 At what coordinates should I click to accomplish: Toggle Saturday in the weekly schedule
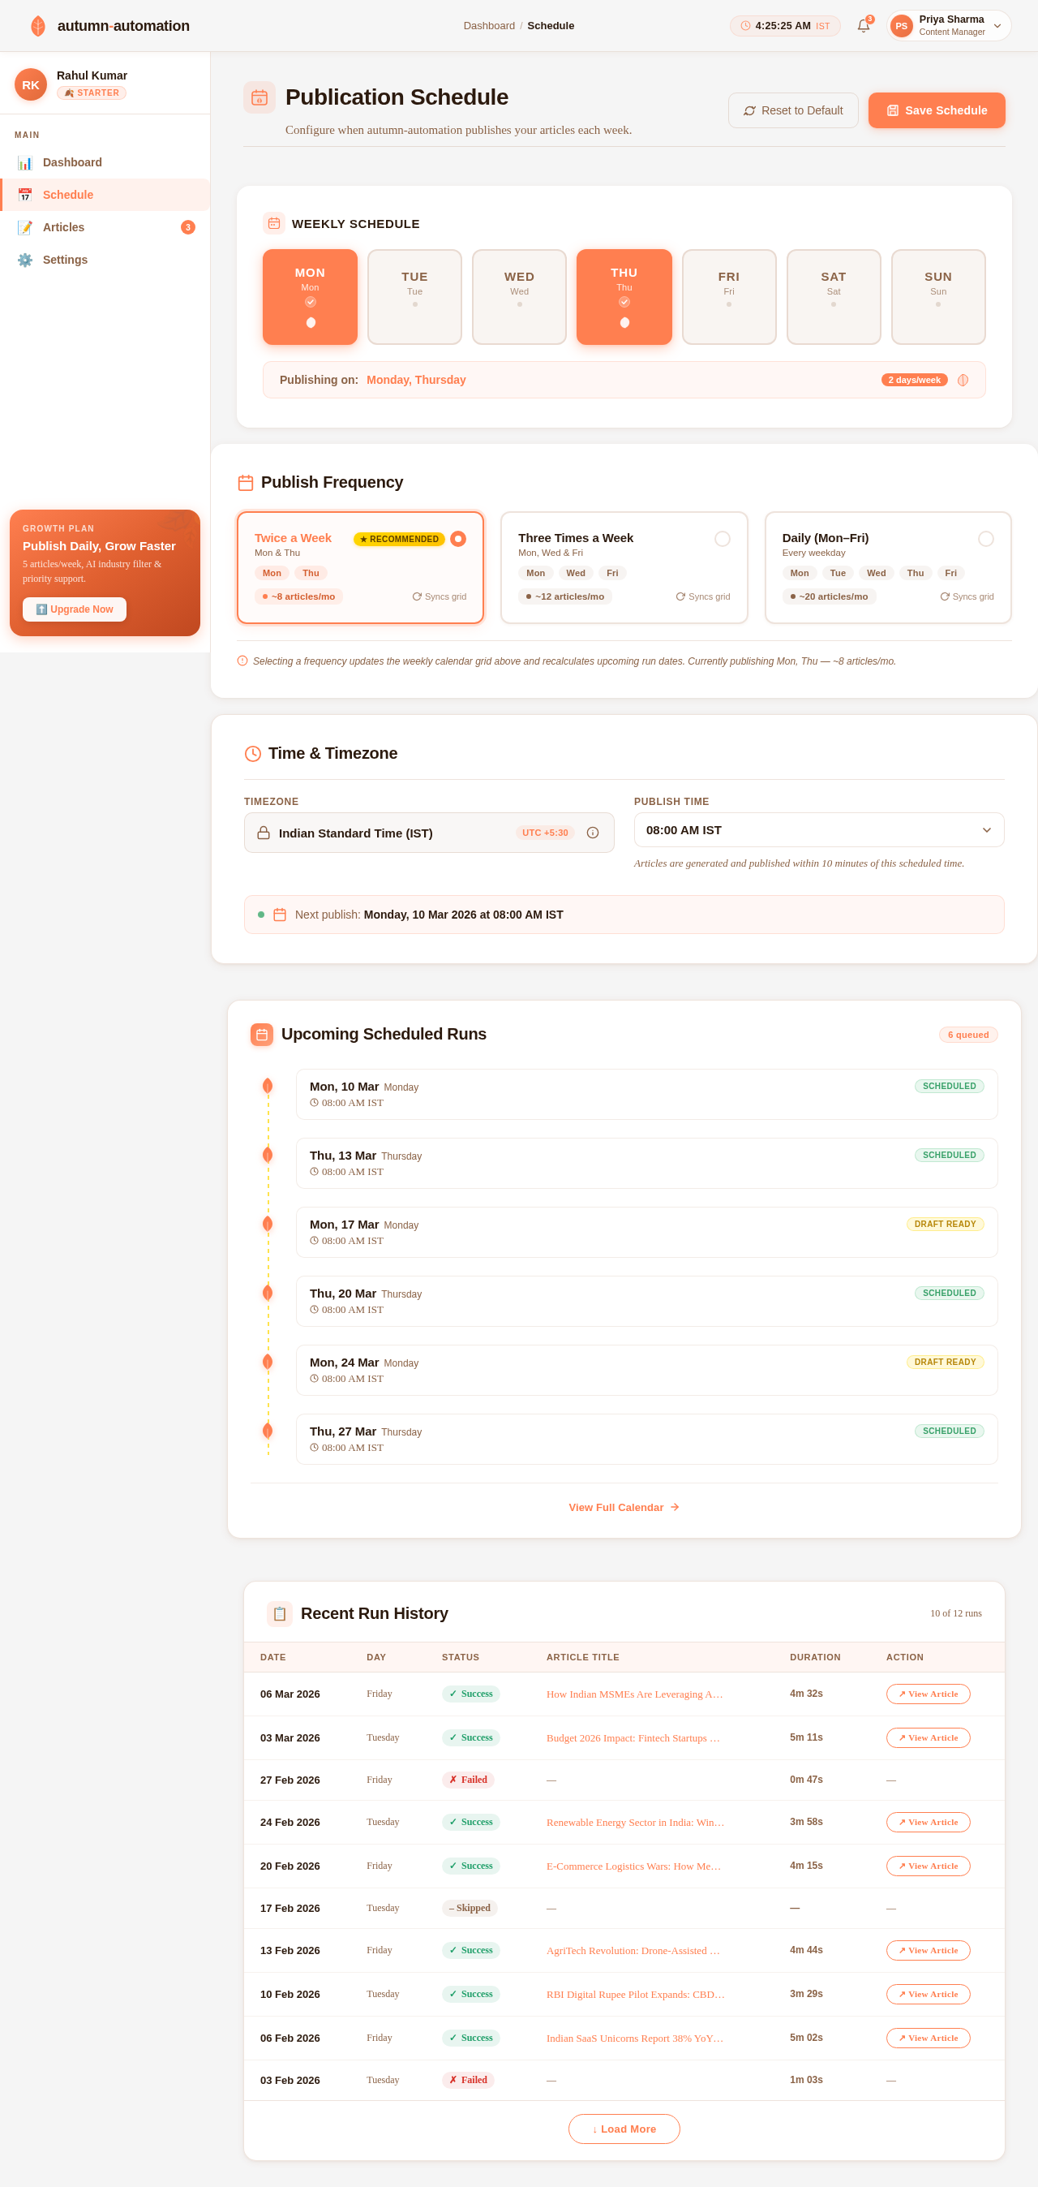(834, 297)
